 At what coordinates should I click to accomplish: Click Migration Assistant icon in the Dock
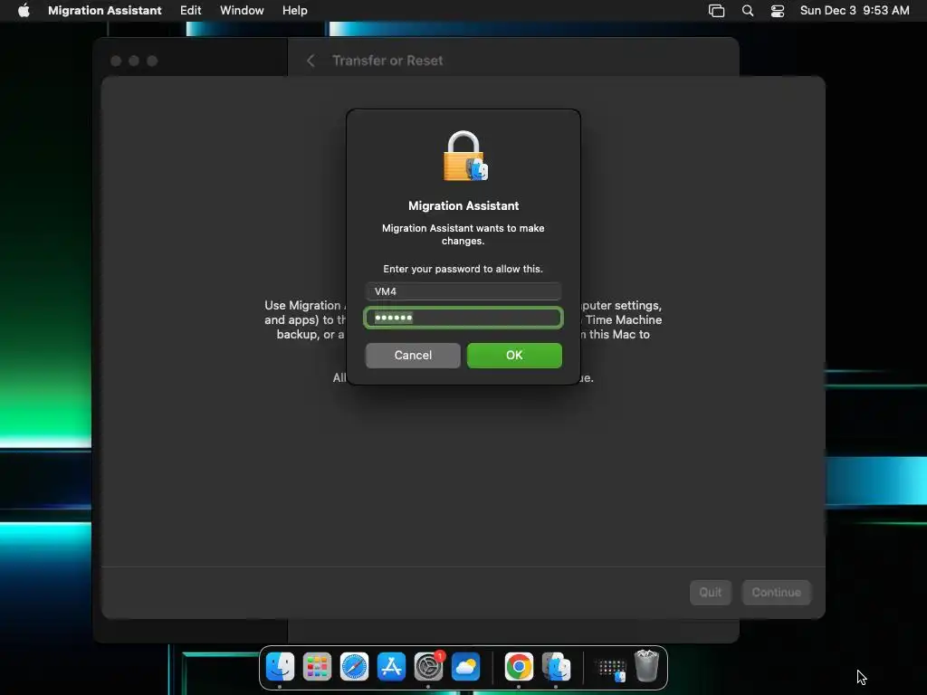556,667
